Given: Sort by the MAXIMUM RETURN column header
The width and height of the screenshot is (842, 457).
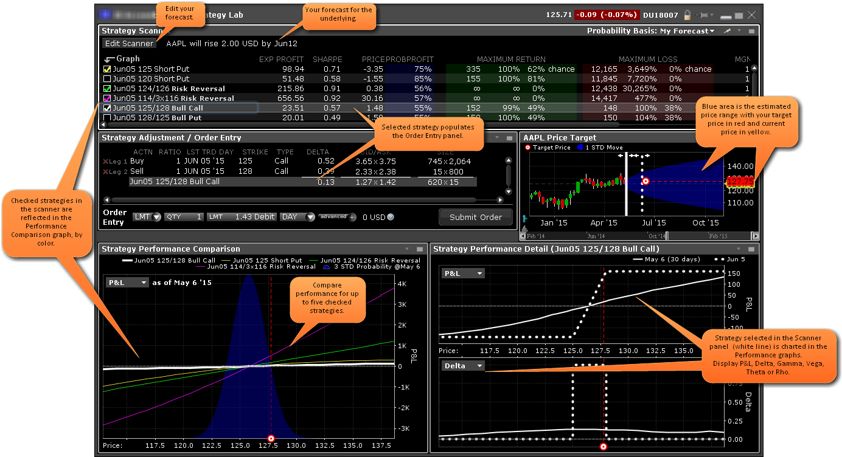Looking at the screenshot, I should (511, 60).
